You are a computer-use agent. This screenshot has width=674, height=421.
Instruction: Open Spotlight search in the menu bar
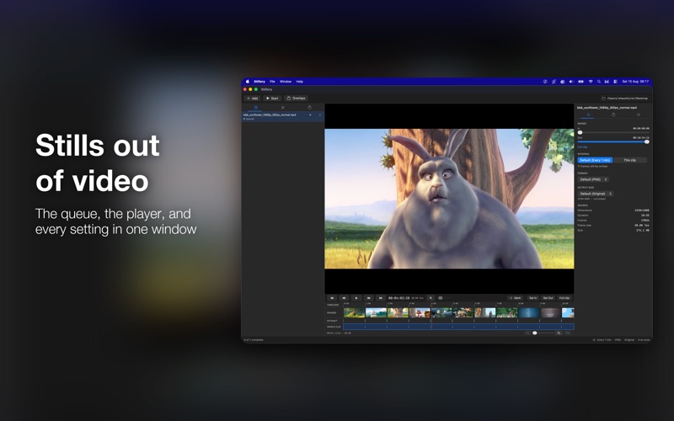click(599, 81)
